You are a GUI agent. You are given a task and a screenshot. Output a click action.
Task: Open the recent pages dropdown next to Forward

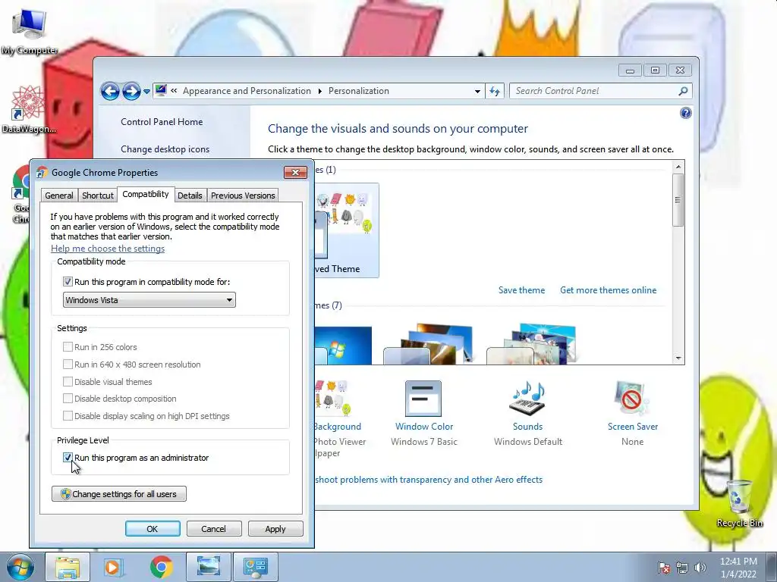[x=146, y=92]
